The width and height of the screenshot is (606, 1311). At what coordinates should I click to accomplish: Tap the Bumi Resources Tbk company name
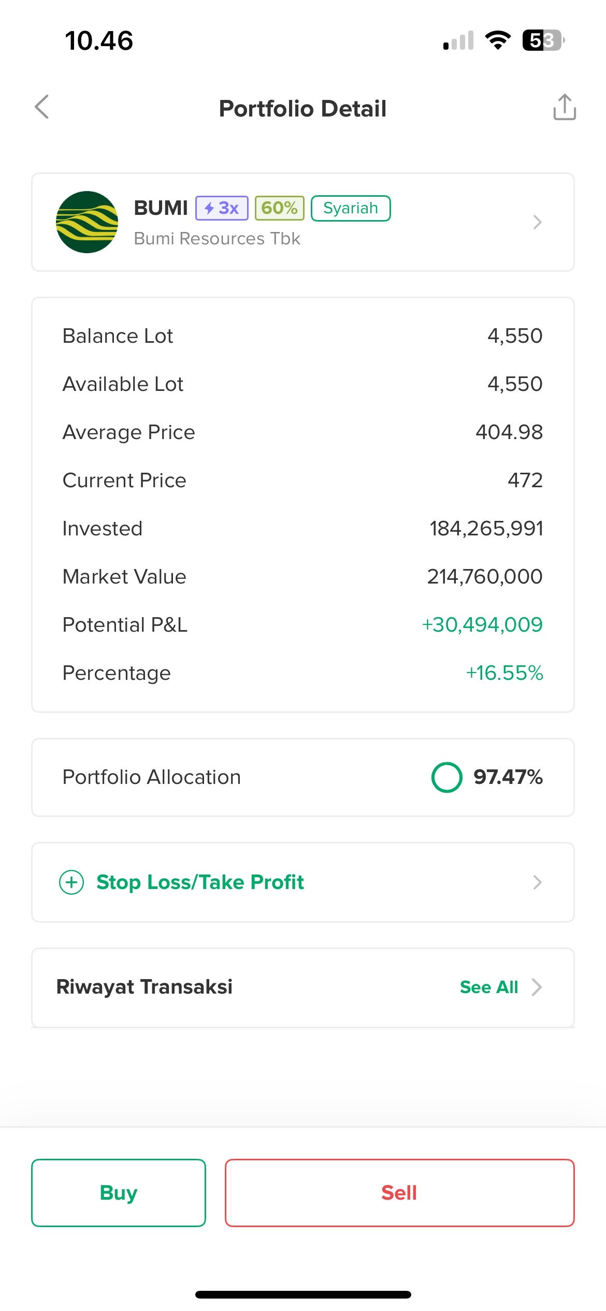pos(217,239)
